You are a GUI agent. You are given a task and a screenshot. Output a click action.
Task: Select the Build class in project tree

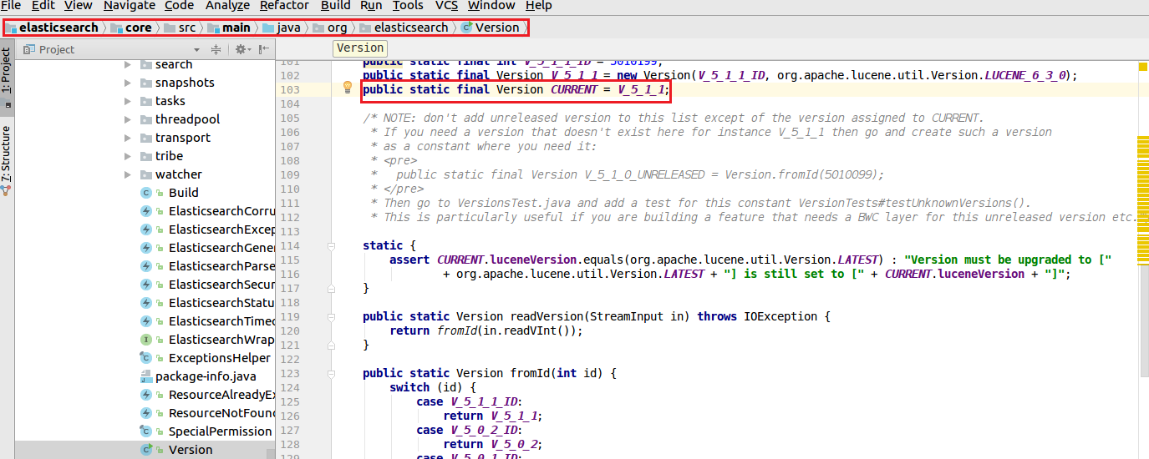point(183,193)
